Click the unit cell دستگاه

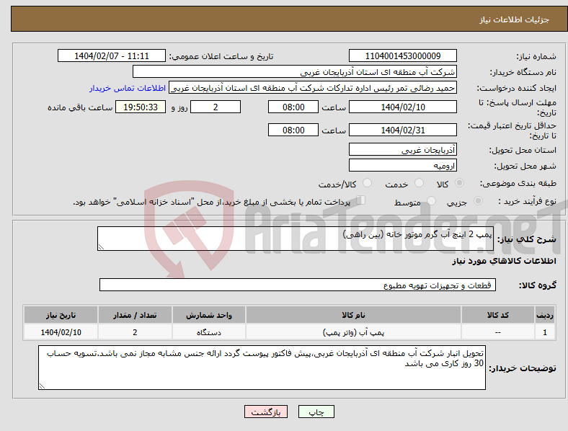point(208,332)
